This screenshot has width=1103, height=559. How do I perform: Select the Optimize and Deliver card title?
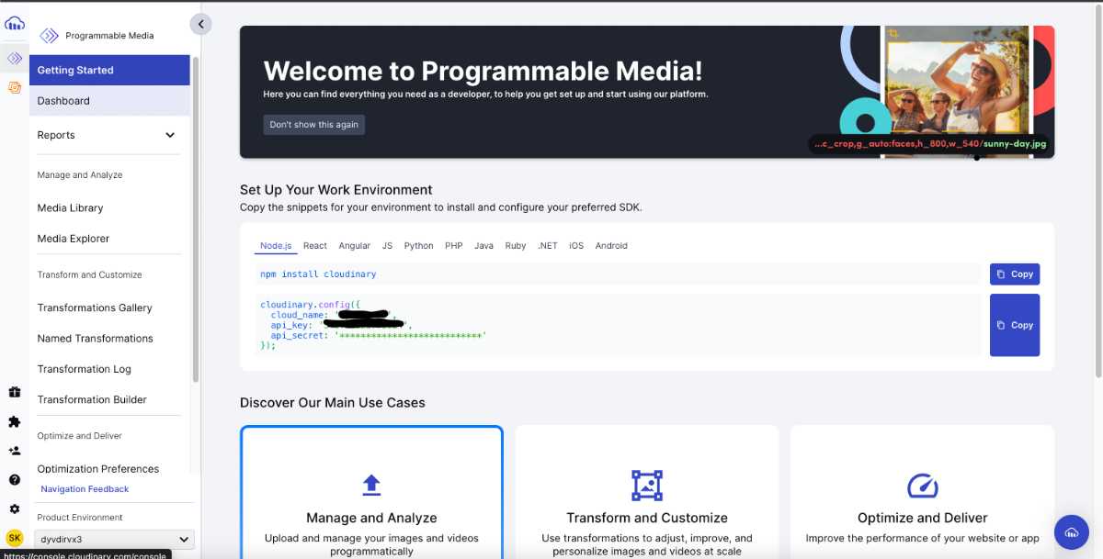pos(923,518)
